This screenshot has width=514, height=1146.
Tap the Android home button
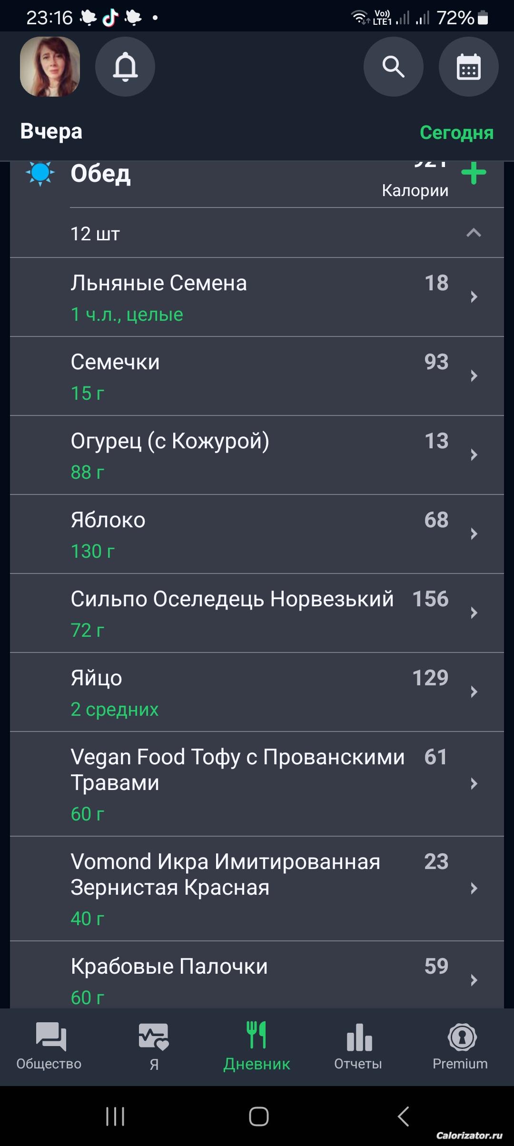click(258, 1116)
